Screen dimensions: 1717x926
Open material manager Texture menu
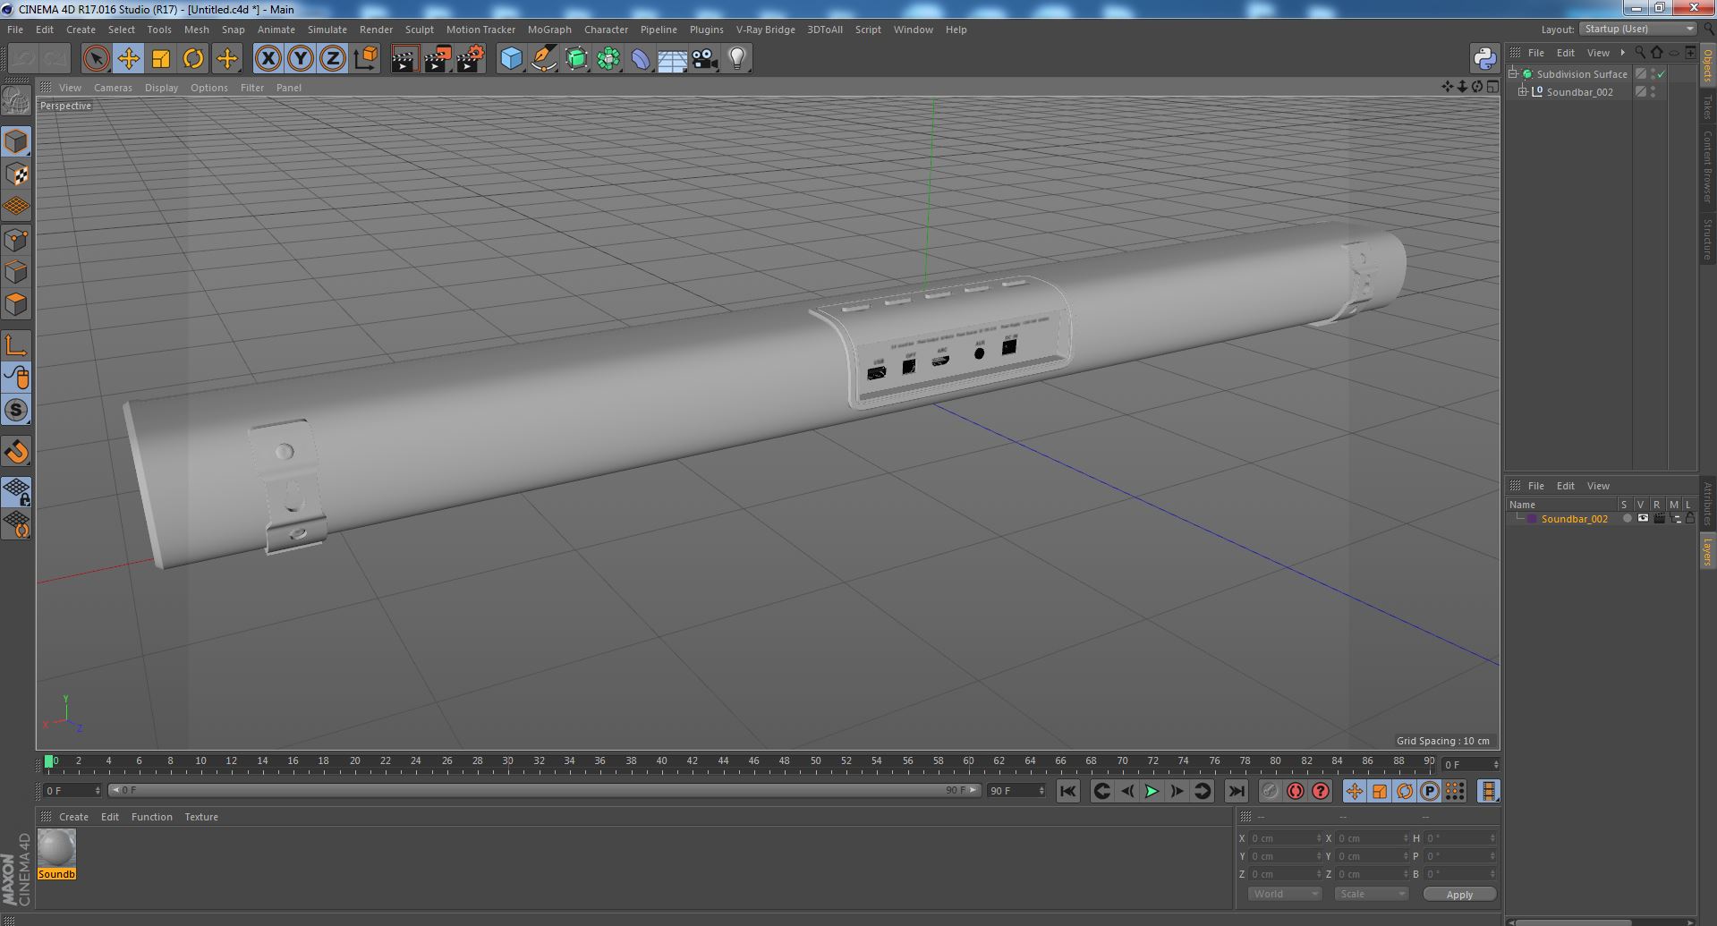pos(201,817)
